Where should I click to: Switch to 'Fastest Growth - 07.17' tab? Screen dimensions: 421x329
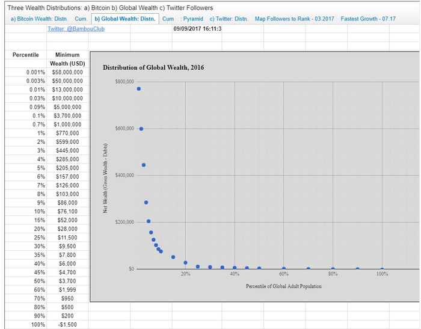pos(368,19)
